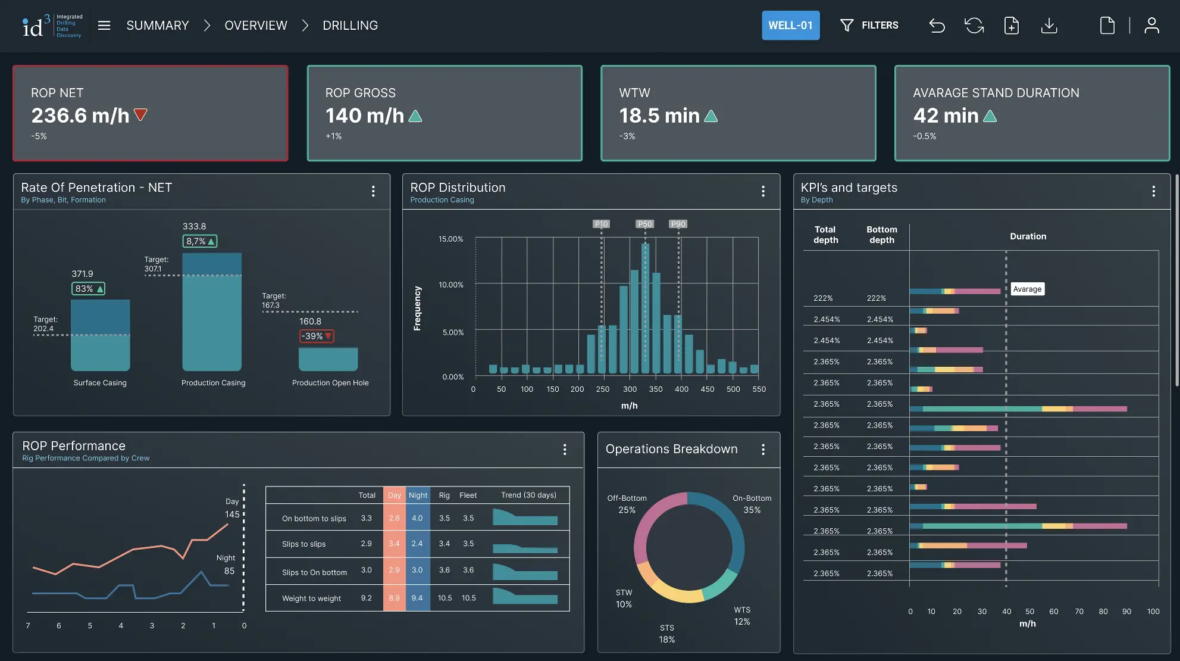This screenshot has width=1180, height=661.
Task: Refresh the dashboard data
Action: tap(974, 25)
